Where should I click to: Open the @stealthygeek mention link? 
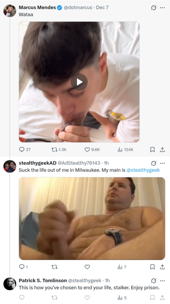tap(143, 170)
